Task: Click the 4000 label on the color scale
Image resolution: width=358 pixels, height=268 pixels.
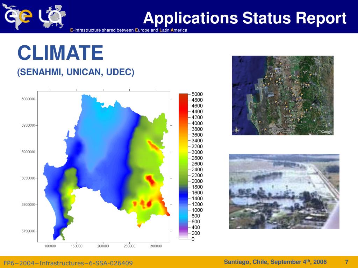Action: coord(197,123)
